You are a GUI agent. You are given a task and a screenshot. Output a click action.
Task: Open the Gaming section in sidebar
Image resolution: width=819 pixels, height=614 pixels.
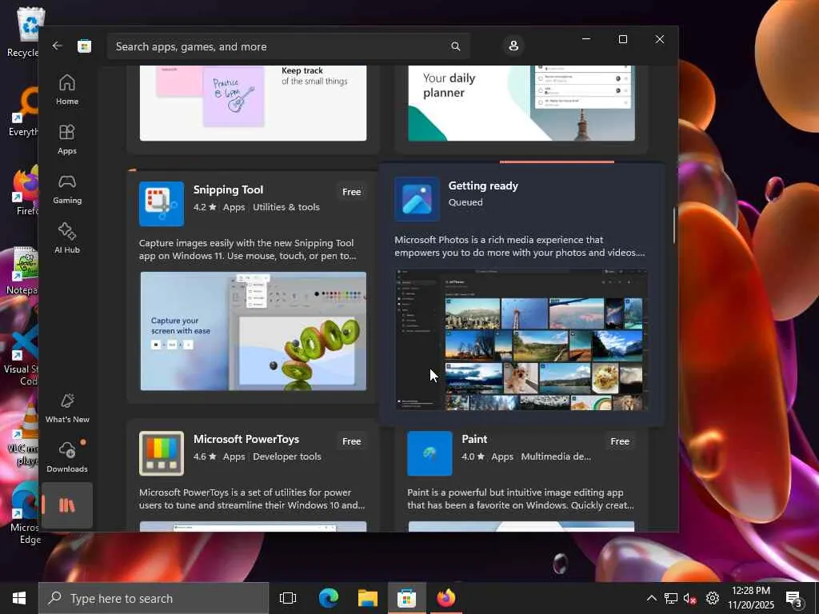point(67,189)
